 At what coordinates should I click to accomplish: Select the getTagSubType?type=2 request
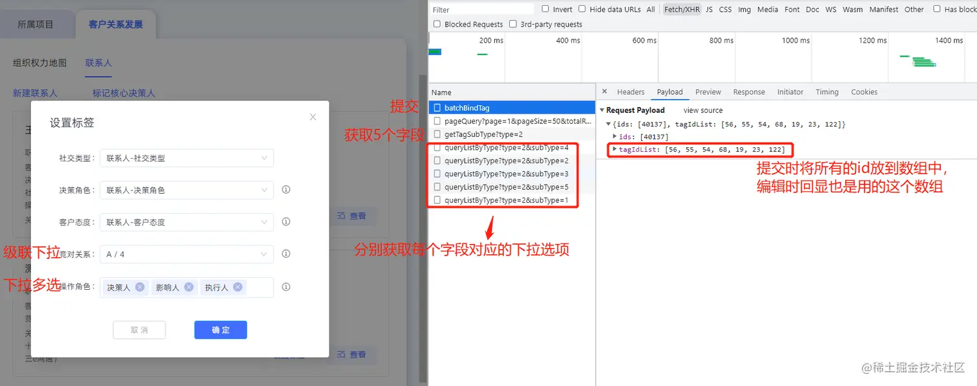point(512,134)
